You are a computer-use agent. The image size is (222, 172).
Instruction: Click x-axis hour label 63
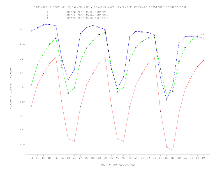(161, 158)
